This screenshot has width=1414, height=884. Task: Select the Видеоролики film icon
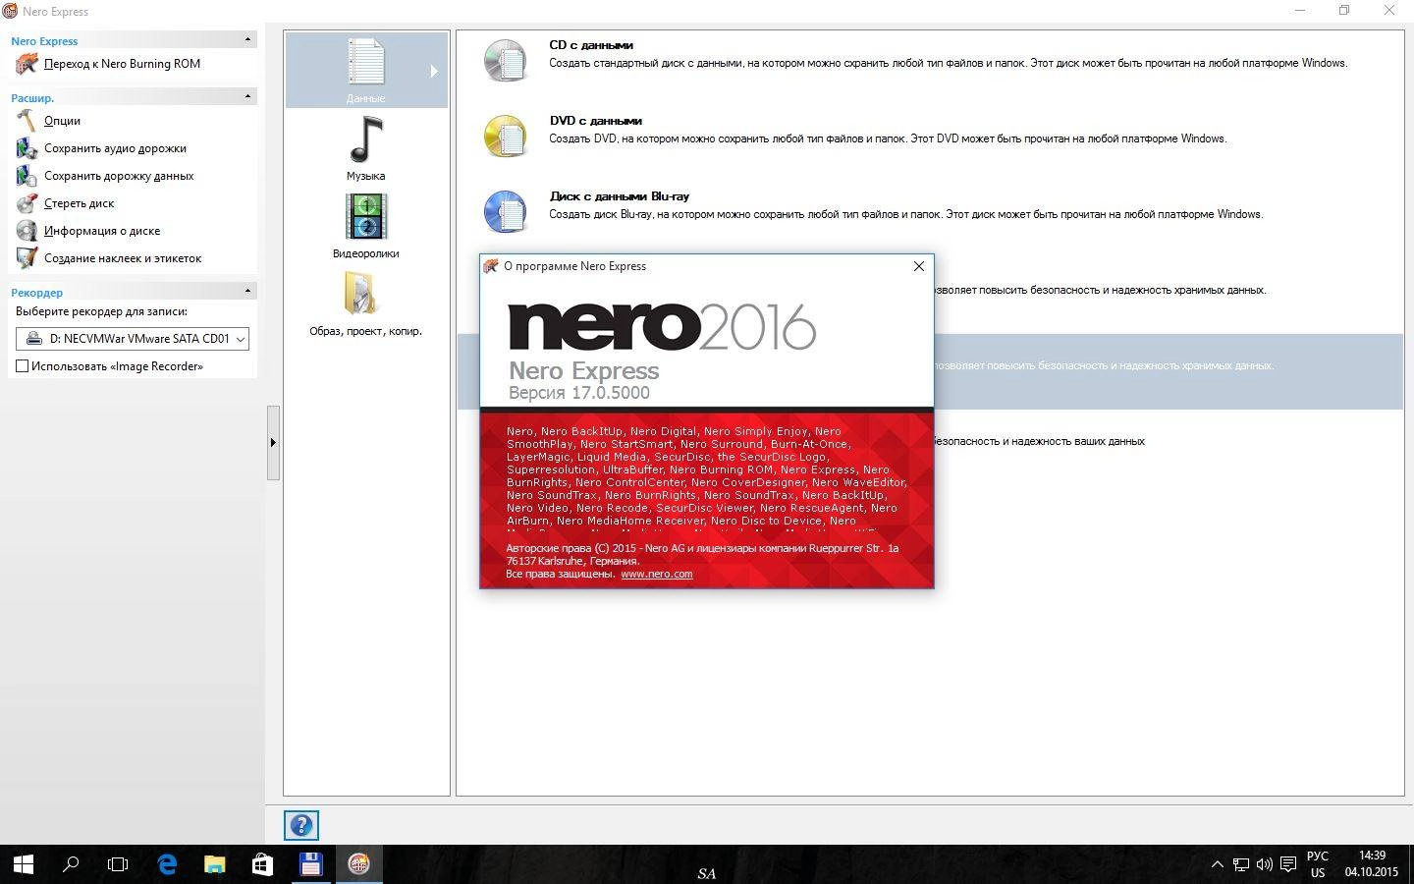(365, 216)
